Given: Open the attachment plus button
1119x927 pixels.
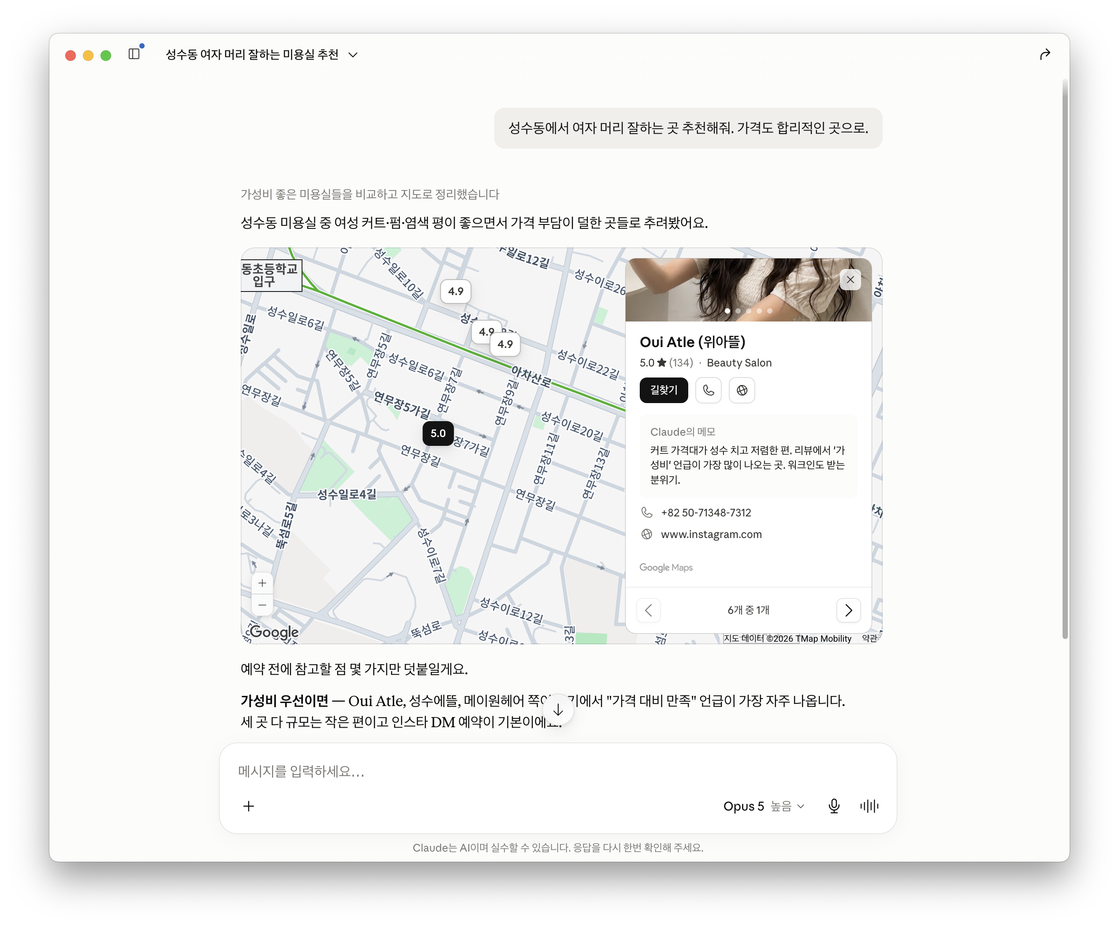Looking at the screenshot, I should pos(249,806).
